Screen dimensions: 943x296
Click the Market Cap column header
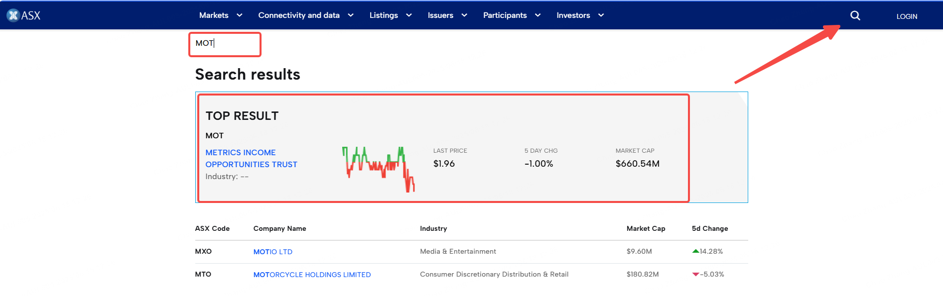click(x=646, y=228)
